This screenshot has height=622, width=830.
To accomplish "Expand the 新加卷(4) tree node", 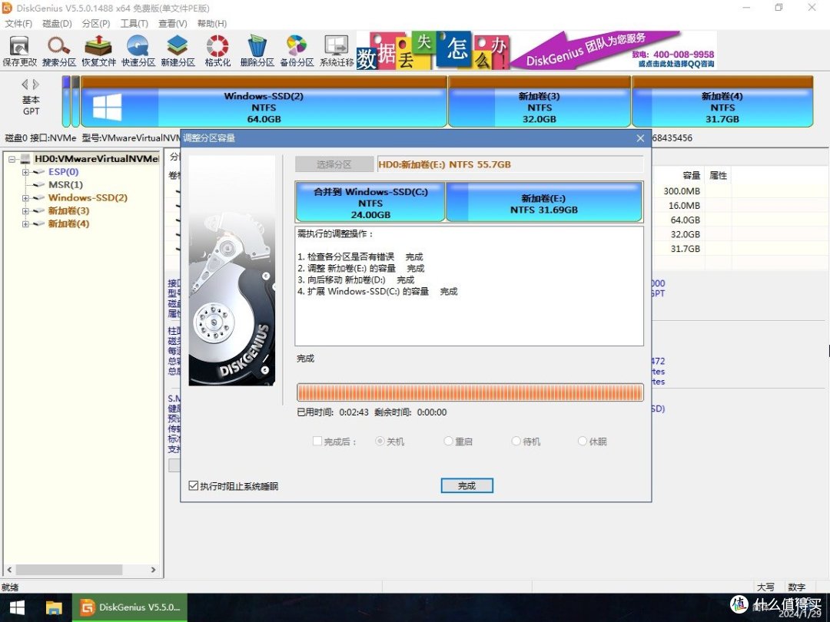I will click(x=25, y=223).
